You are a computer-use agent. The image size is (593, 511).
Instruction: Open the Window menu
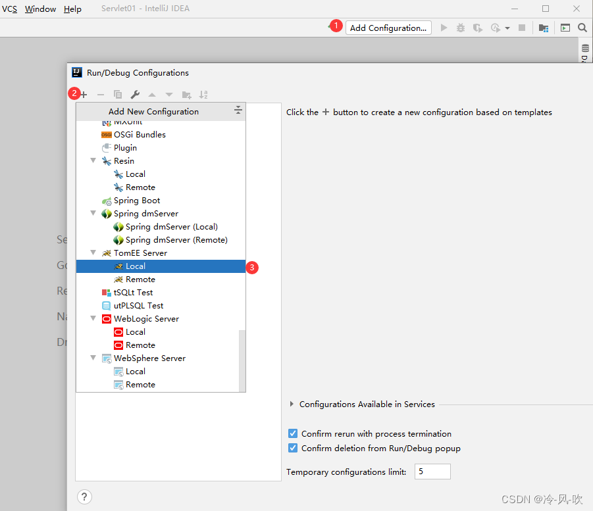(40, 9)
